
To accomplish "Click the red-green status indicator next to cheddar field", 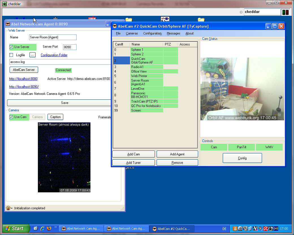I will point(285,12).
